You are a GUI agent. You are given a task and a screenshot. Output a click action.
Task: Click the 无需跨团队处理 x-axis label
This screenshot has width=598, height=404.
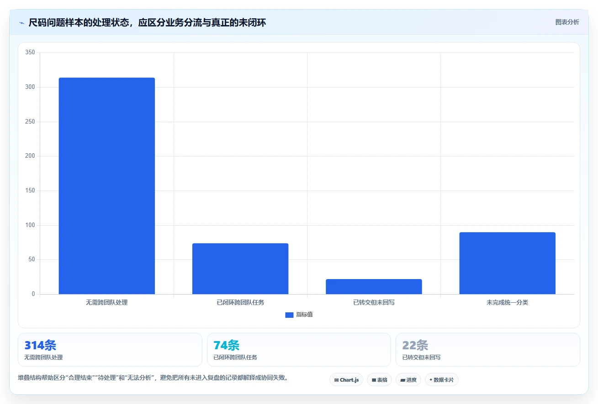point(107,302)
